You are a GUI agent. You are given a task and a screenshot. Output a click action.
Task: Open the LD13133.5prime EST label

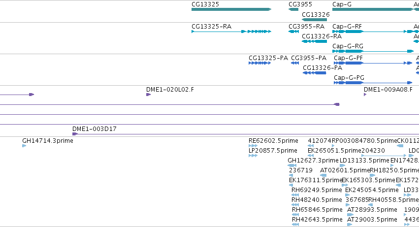point(364,161)
